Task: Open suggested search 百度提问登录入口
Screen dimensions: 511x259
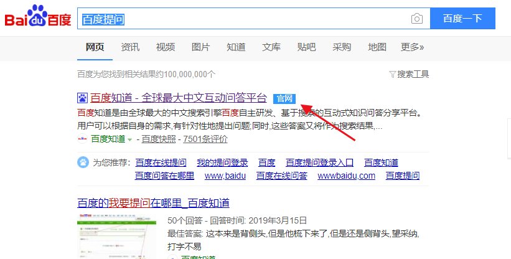Action: pyautogui.click(x=320, y=162)
